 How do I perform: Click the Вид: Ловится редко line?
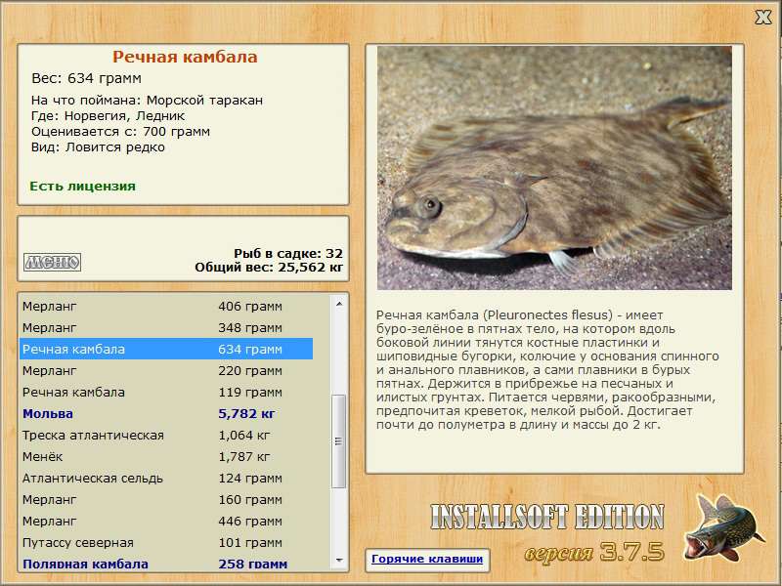(x=98, y=147)
